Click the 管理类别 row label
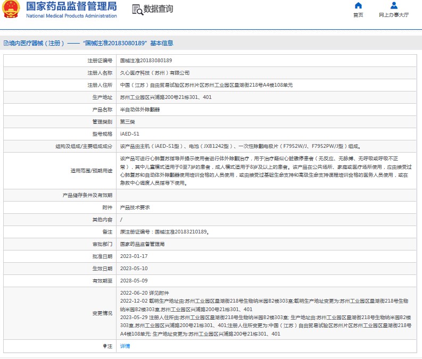 click(102, 122)
